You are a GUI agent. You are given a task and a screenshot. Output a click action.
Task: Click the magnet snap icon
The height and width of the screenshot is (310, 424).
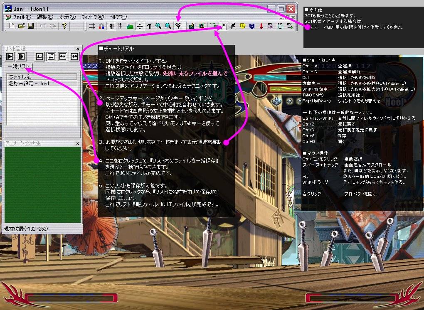[101, 26]
